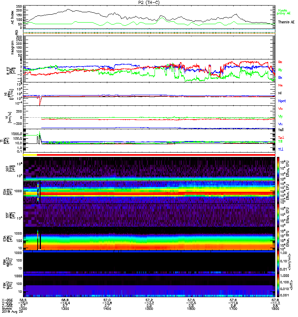The width and height of the screenshot is (298, 317).
Task: Click the Y-GSE value "-15.0"
Action: click(x=23, y=303)
